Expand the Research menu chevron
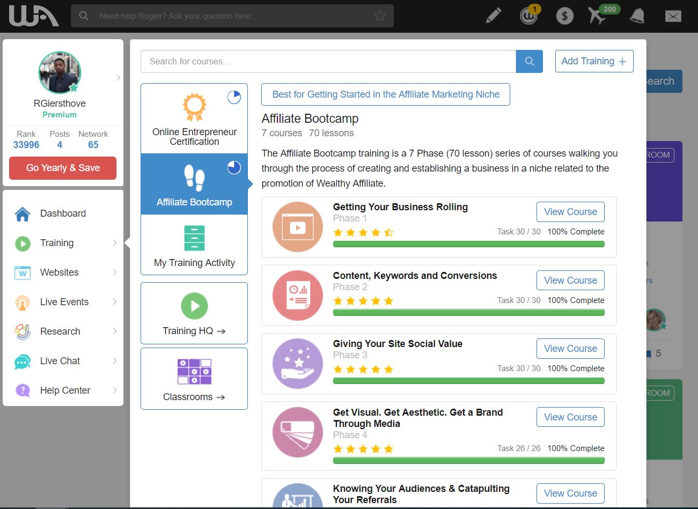The image size is (698, 509). [114, 331]
